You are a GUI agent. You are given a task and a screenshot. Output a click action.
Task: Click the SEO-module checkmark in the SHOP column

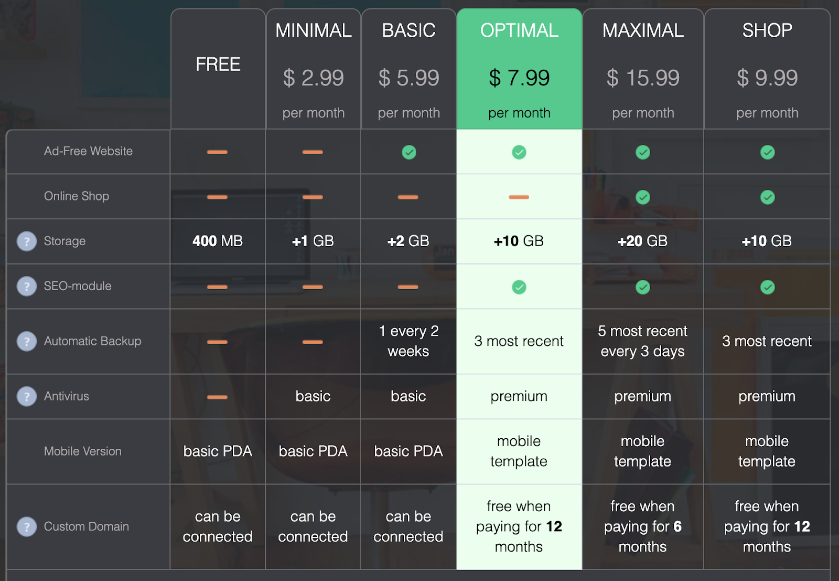(x=767, y=287)
